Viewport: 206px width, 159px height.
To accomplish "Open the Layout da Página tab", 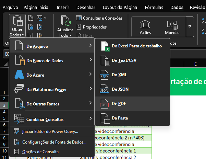I will coord(120,7).
